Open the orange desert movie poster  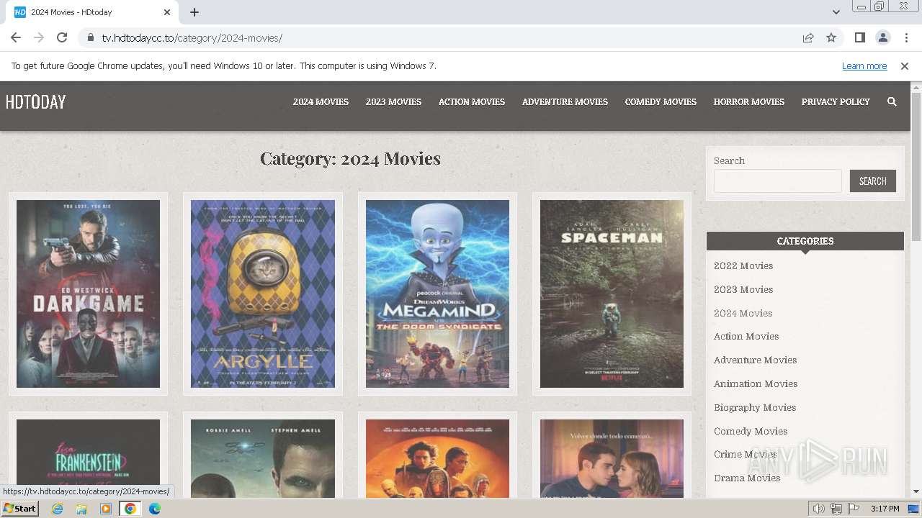tap(437, 458)
